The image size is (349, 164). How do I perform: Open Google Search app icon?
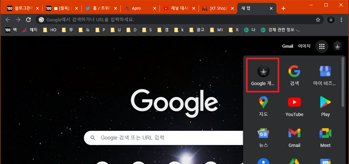tap(294, 75)
